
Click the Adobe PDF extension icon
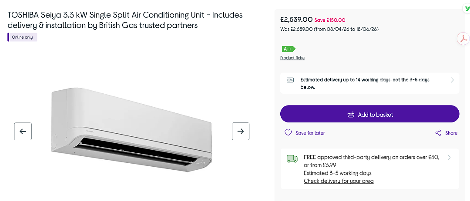(x=464, y=39)
